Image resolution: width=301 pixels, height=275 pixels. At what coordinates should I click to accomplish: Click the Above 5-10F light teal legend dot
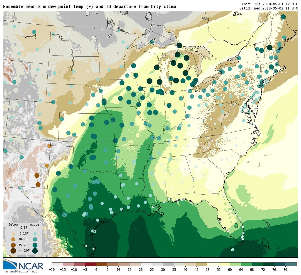tap(35, 234)
